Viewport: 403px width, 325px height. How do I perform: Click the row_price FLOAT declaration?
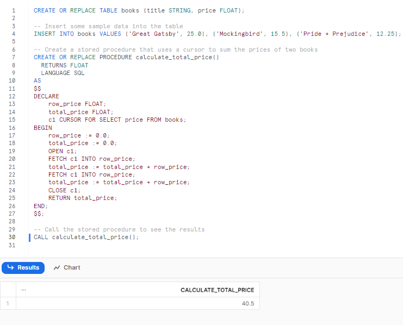77,104
